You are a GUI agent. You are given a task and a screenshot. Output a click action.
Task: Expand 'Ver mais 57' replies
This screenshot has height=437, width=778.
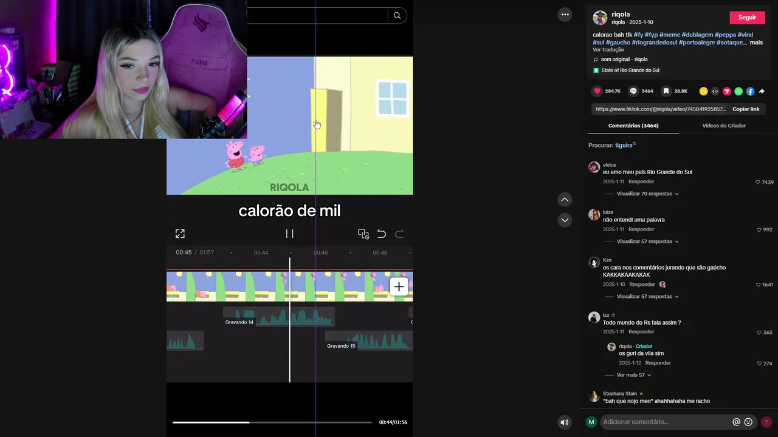tap(634, 375)
